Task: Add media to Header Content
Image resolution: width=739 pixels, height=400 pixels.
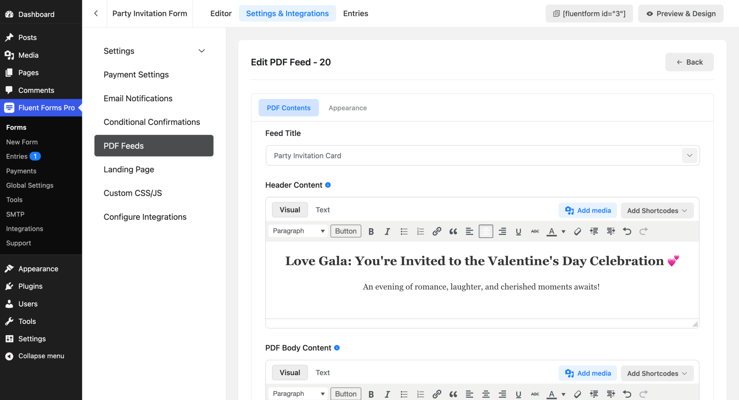Action: [588, 210]
